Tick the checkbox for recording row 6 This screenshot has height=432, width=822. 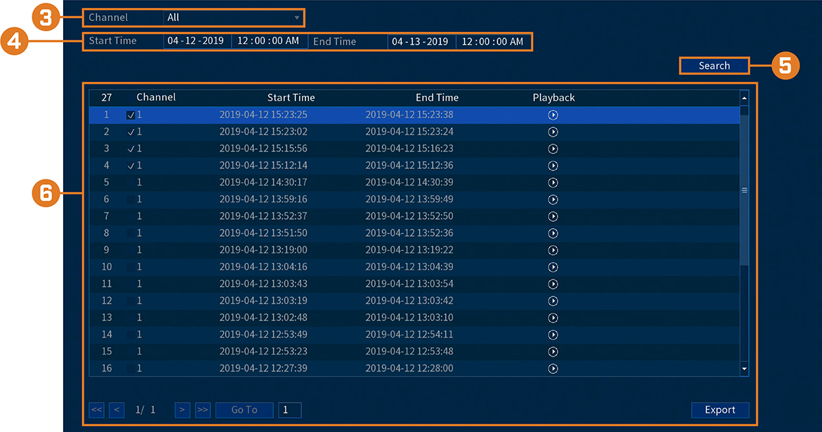click(131, 199)
